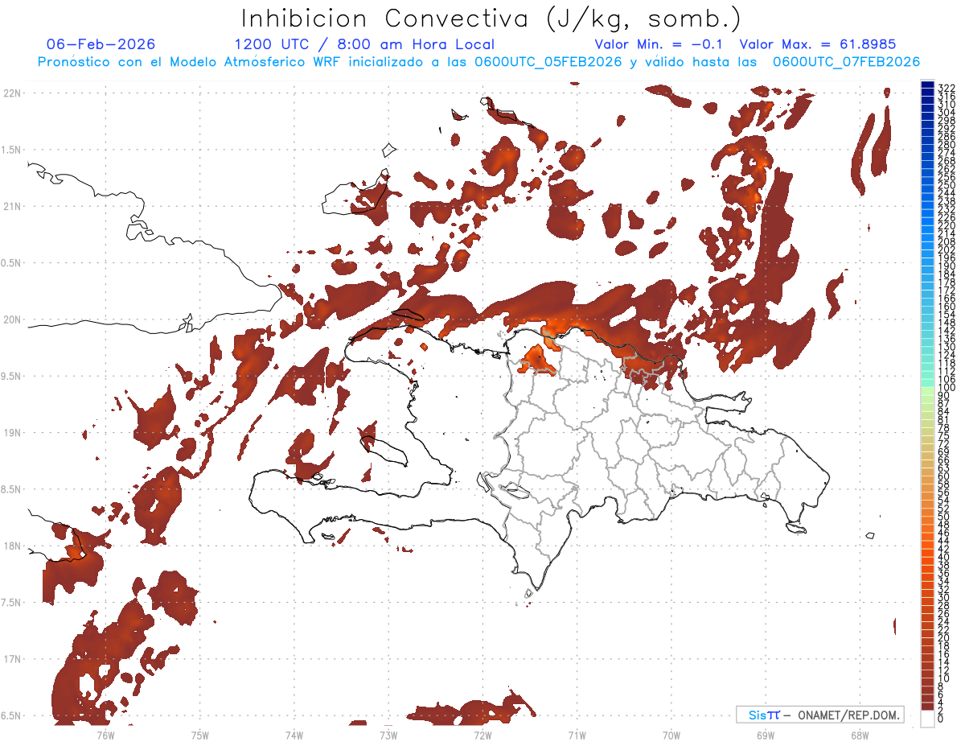
Task: Click the "20N" latitude label
Action: click(x=11, y=319)
